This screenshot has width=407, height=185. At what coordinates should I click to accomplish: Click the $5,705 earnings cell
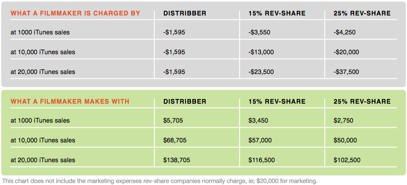pos(173,120)
